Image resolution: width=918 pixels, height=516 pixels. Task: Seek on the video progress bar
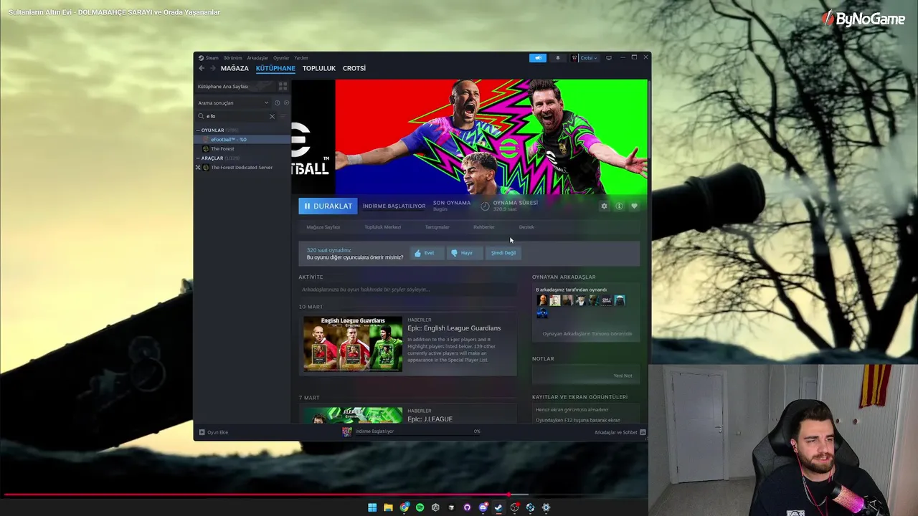[324, 494]
